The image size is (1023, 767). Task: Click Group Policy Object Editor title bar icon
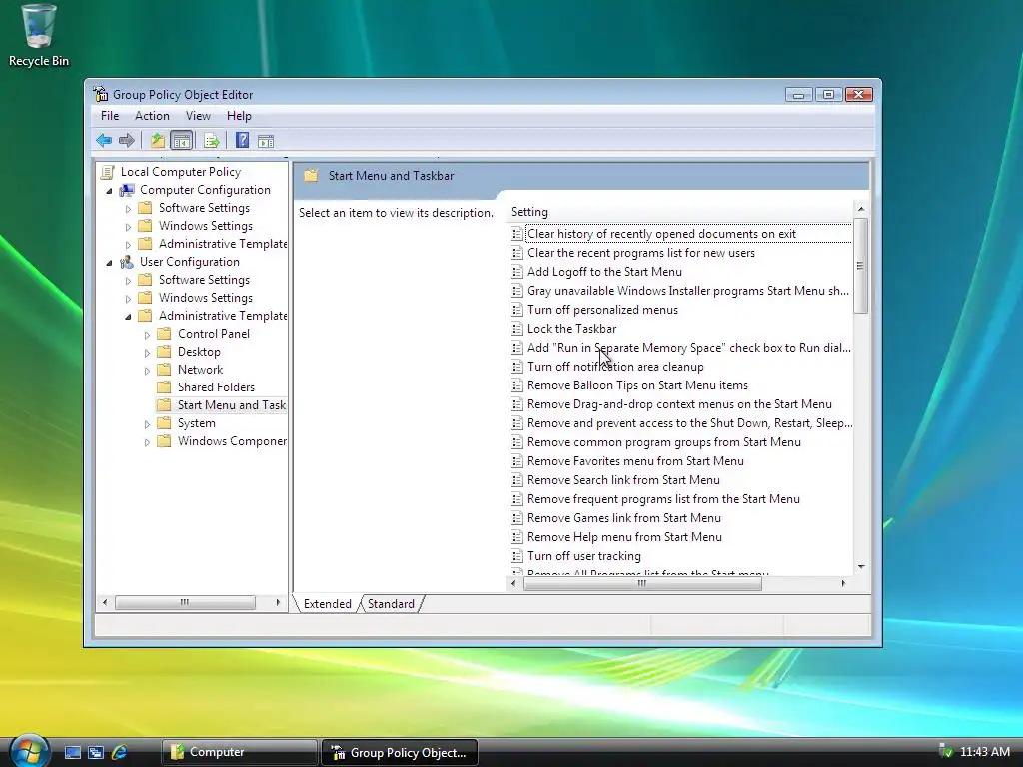101,94
